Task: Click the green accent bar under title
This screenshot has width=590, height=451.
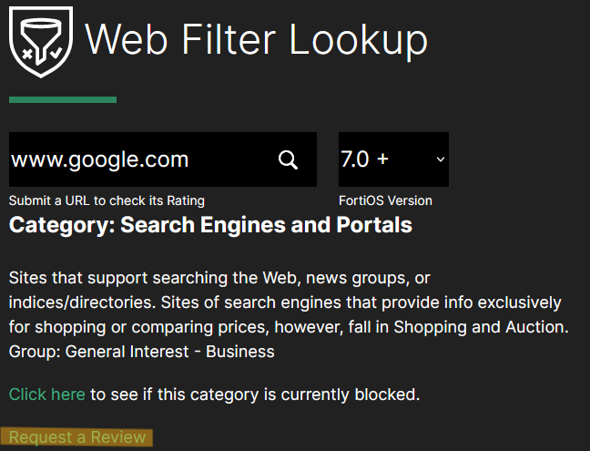Action: 62,99
